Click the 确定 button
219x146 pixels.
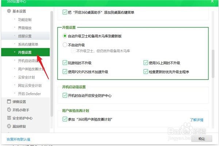[x=202, y=138]
